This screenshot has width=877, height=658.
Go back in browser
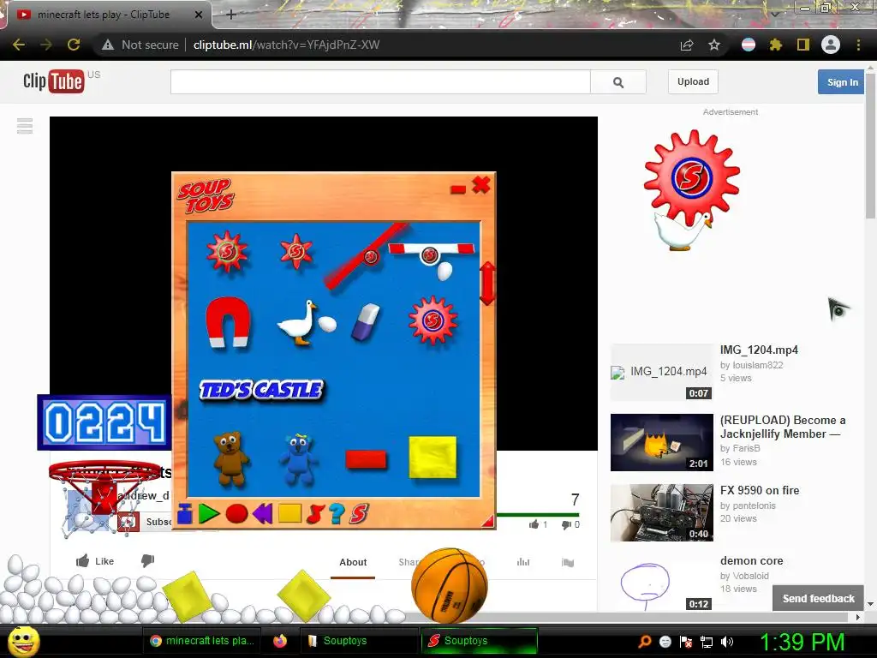coord(19,45)
